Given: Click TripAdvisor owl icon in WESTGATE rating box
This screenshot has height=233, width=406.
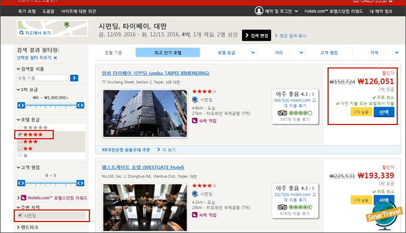Looking at the screenshot, I should (282, 207).
